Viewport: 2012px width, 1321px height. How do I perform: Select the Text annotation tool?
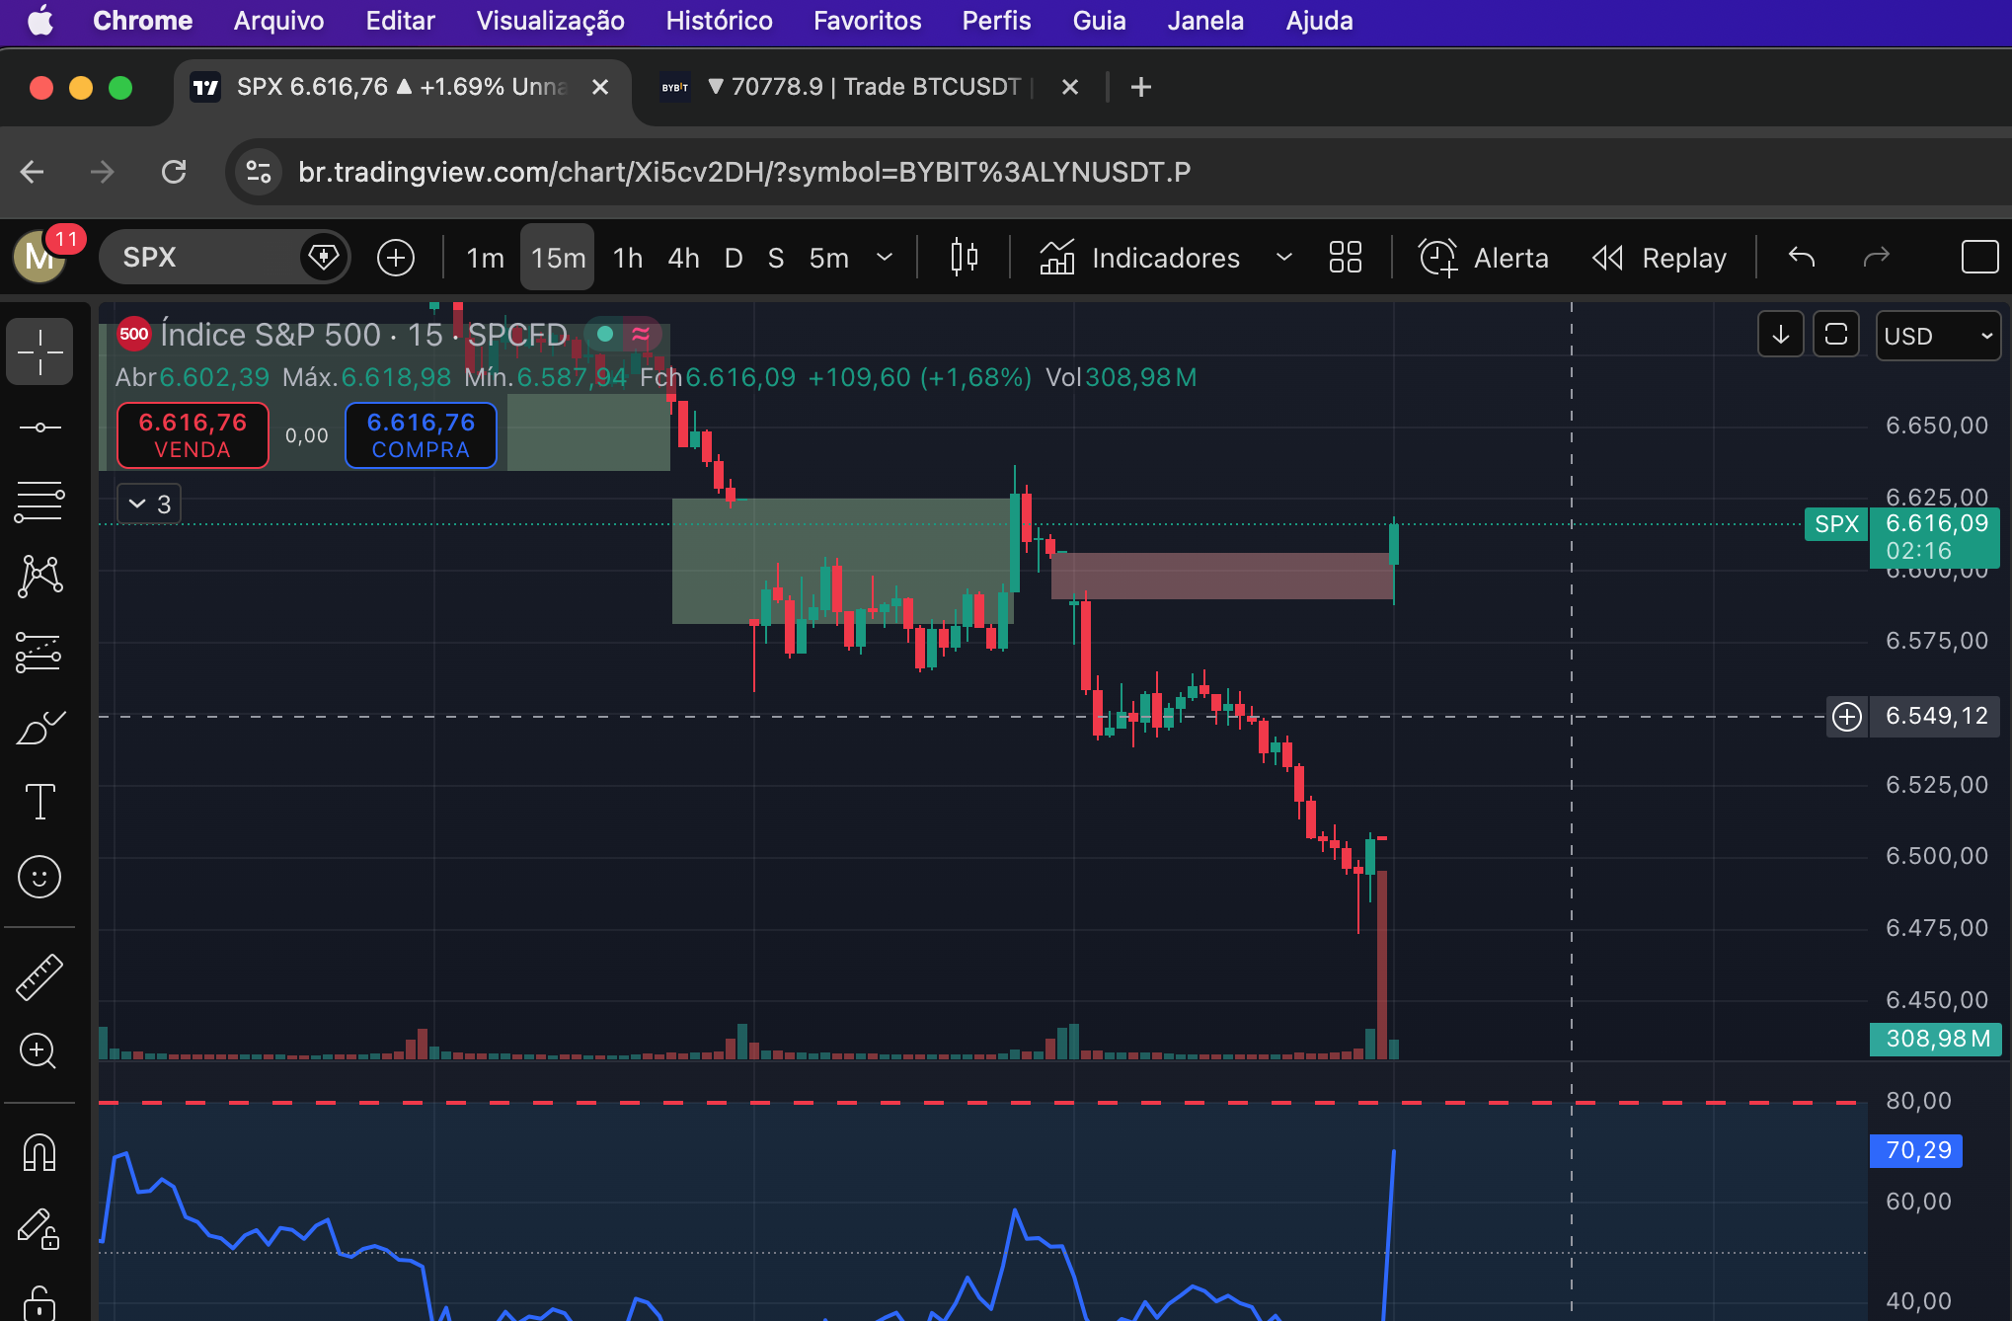tap(39, 802)
